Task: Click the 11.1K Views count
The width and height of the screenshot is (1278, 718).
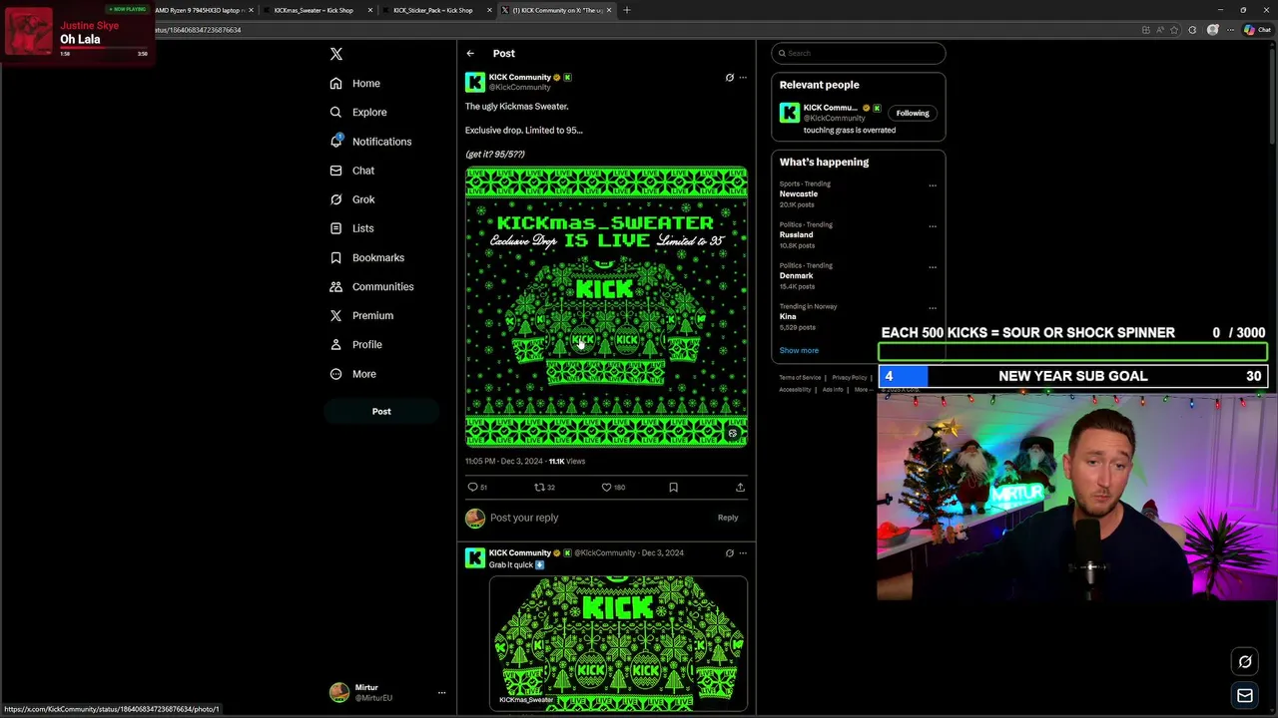Action: coord(567,462)
